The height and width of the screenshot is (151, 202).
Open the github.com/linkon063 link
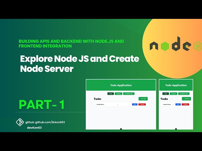[x=50, y=122]
